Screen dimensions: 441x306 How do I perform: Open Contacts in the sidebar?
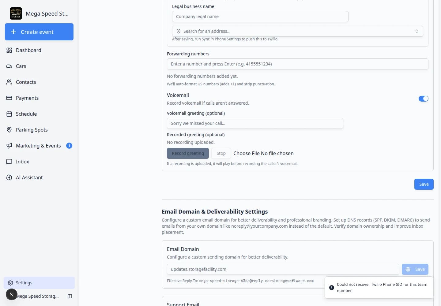[x=39, y=82]
